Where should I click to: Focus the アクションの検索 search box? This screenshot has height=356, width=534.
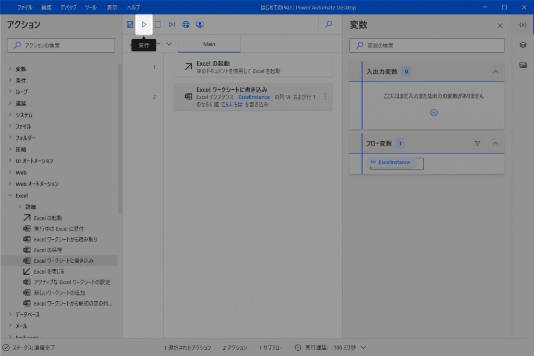point(61,45)
